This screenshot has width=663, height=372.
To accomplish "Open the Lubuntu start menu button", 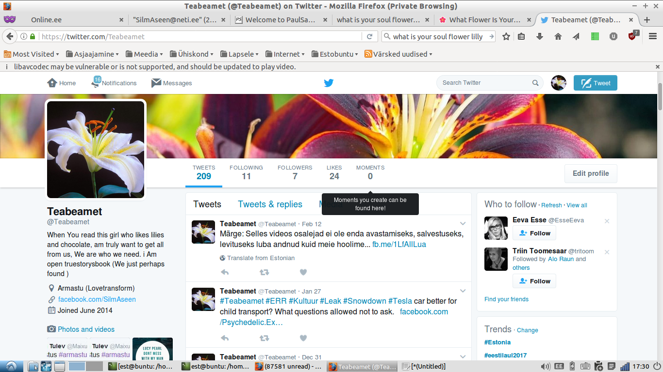I will click(x=10, y=366).
